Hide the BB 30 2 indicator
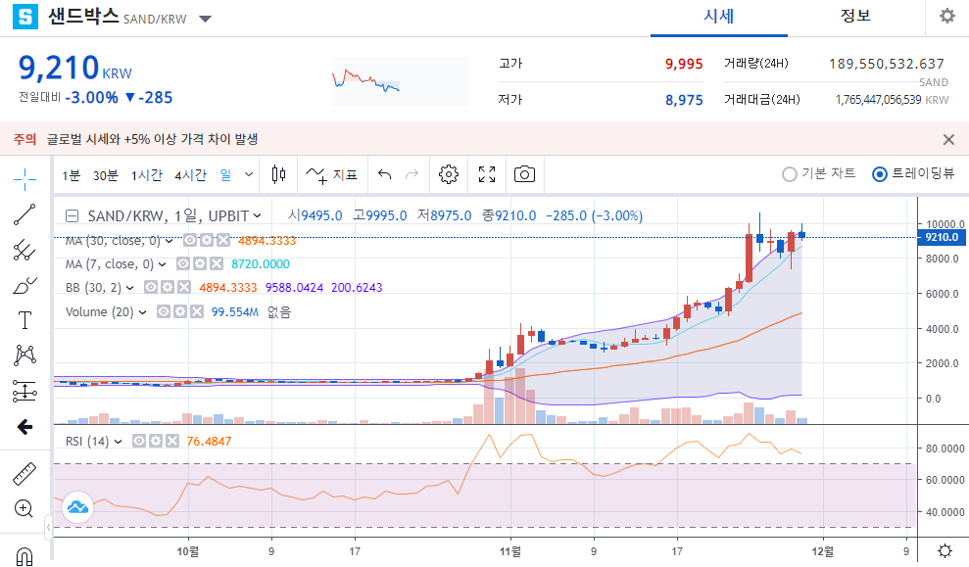This screenshot has width=969, height=567. click(151, 287)
